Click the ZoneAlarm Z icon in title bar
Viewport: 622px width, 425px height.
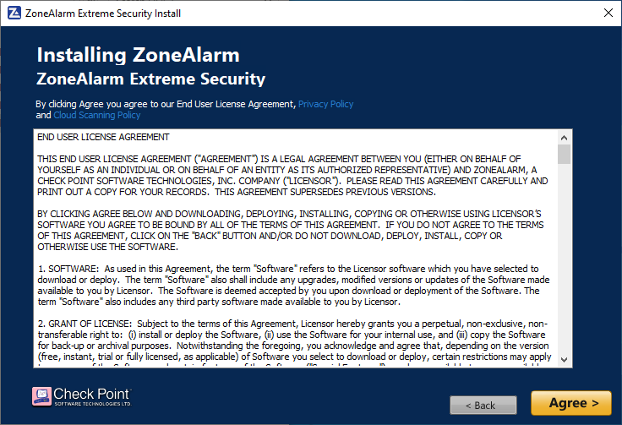(x=14, y=13)
